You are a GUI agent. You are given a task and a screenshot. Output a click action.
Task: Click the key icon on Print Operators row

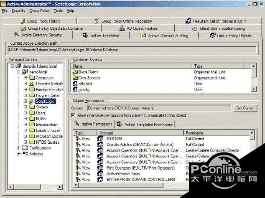click(77, 168)
